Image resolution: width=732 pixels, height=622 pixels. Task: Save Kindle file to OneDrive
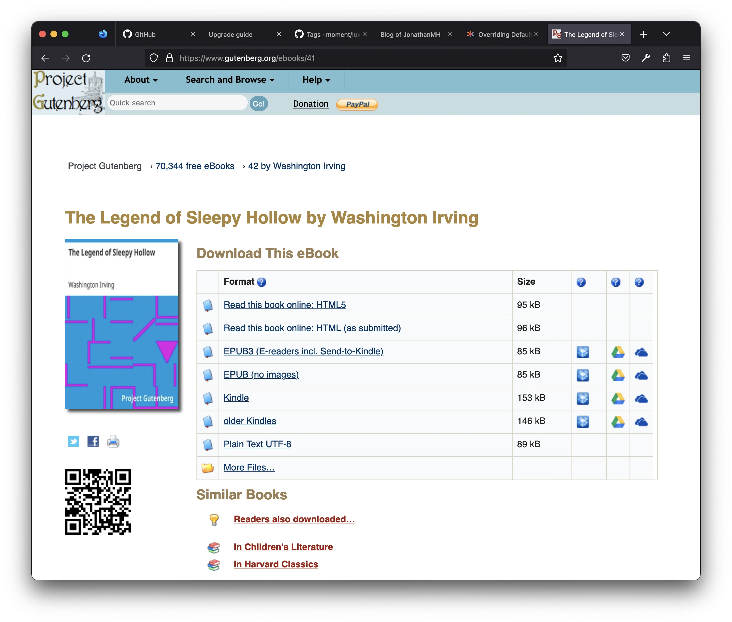[x=641, y=399]
